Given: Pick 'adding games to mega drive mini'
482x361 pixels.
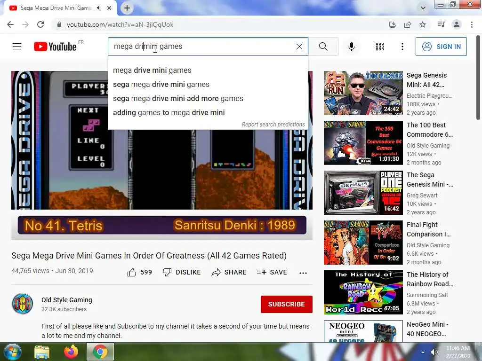Looking at the screenshot, I should coord(208,113).
